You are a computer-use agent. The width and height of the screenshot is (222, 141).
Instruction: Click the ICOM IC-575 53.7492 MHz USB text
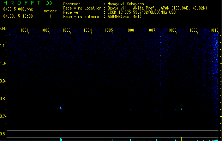142,12
